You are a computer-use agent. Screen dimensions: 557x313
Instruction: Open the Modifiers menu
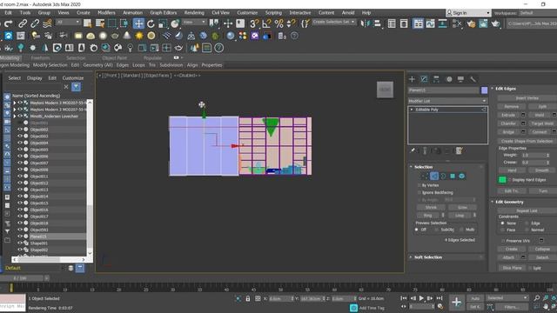tap(106, 12)
